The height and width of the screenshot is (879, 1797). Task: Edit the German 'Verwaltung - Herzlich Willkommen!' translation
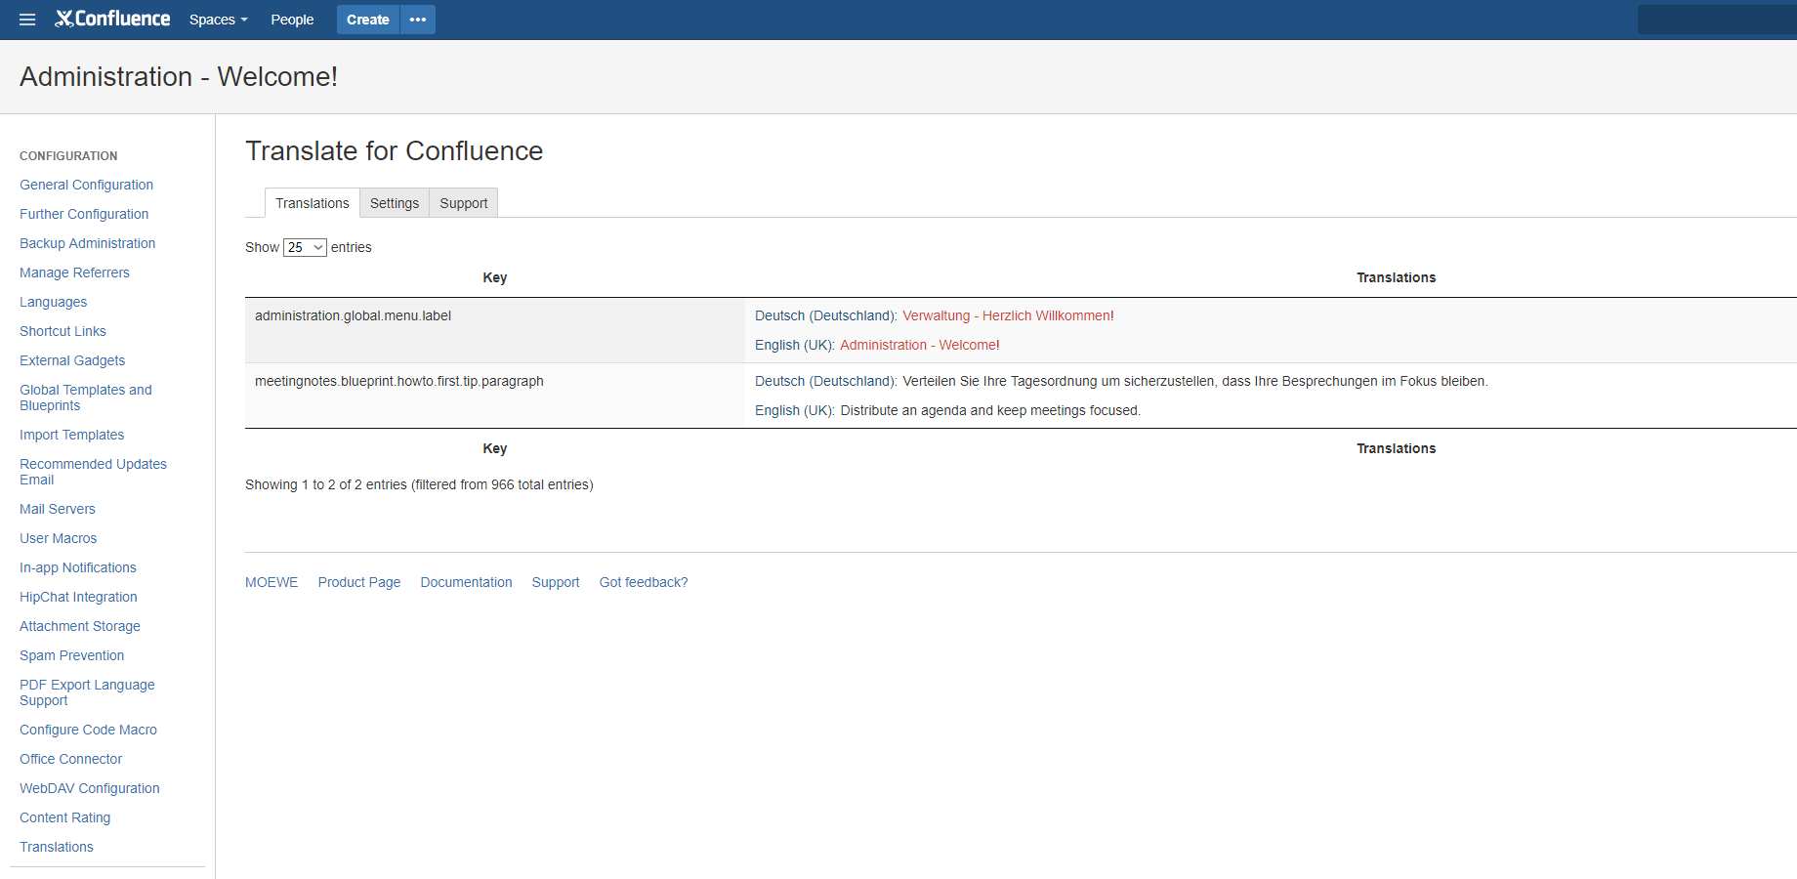tap(1008, 315)
